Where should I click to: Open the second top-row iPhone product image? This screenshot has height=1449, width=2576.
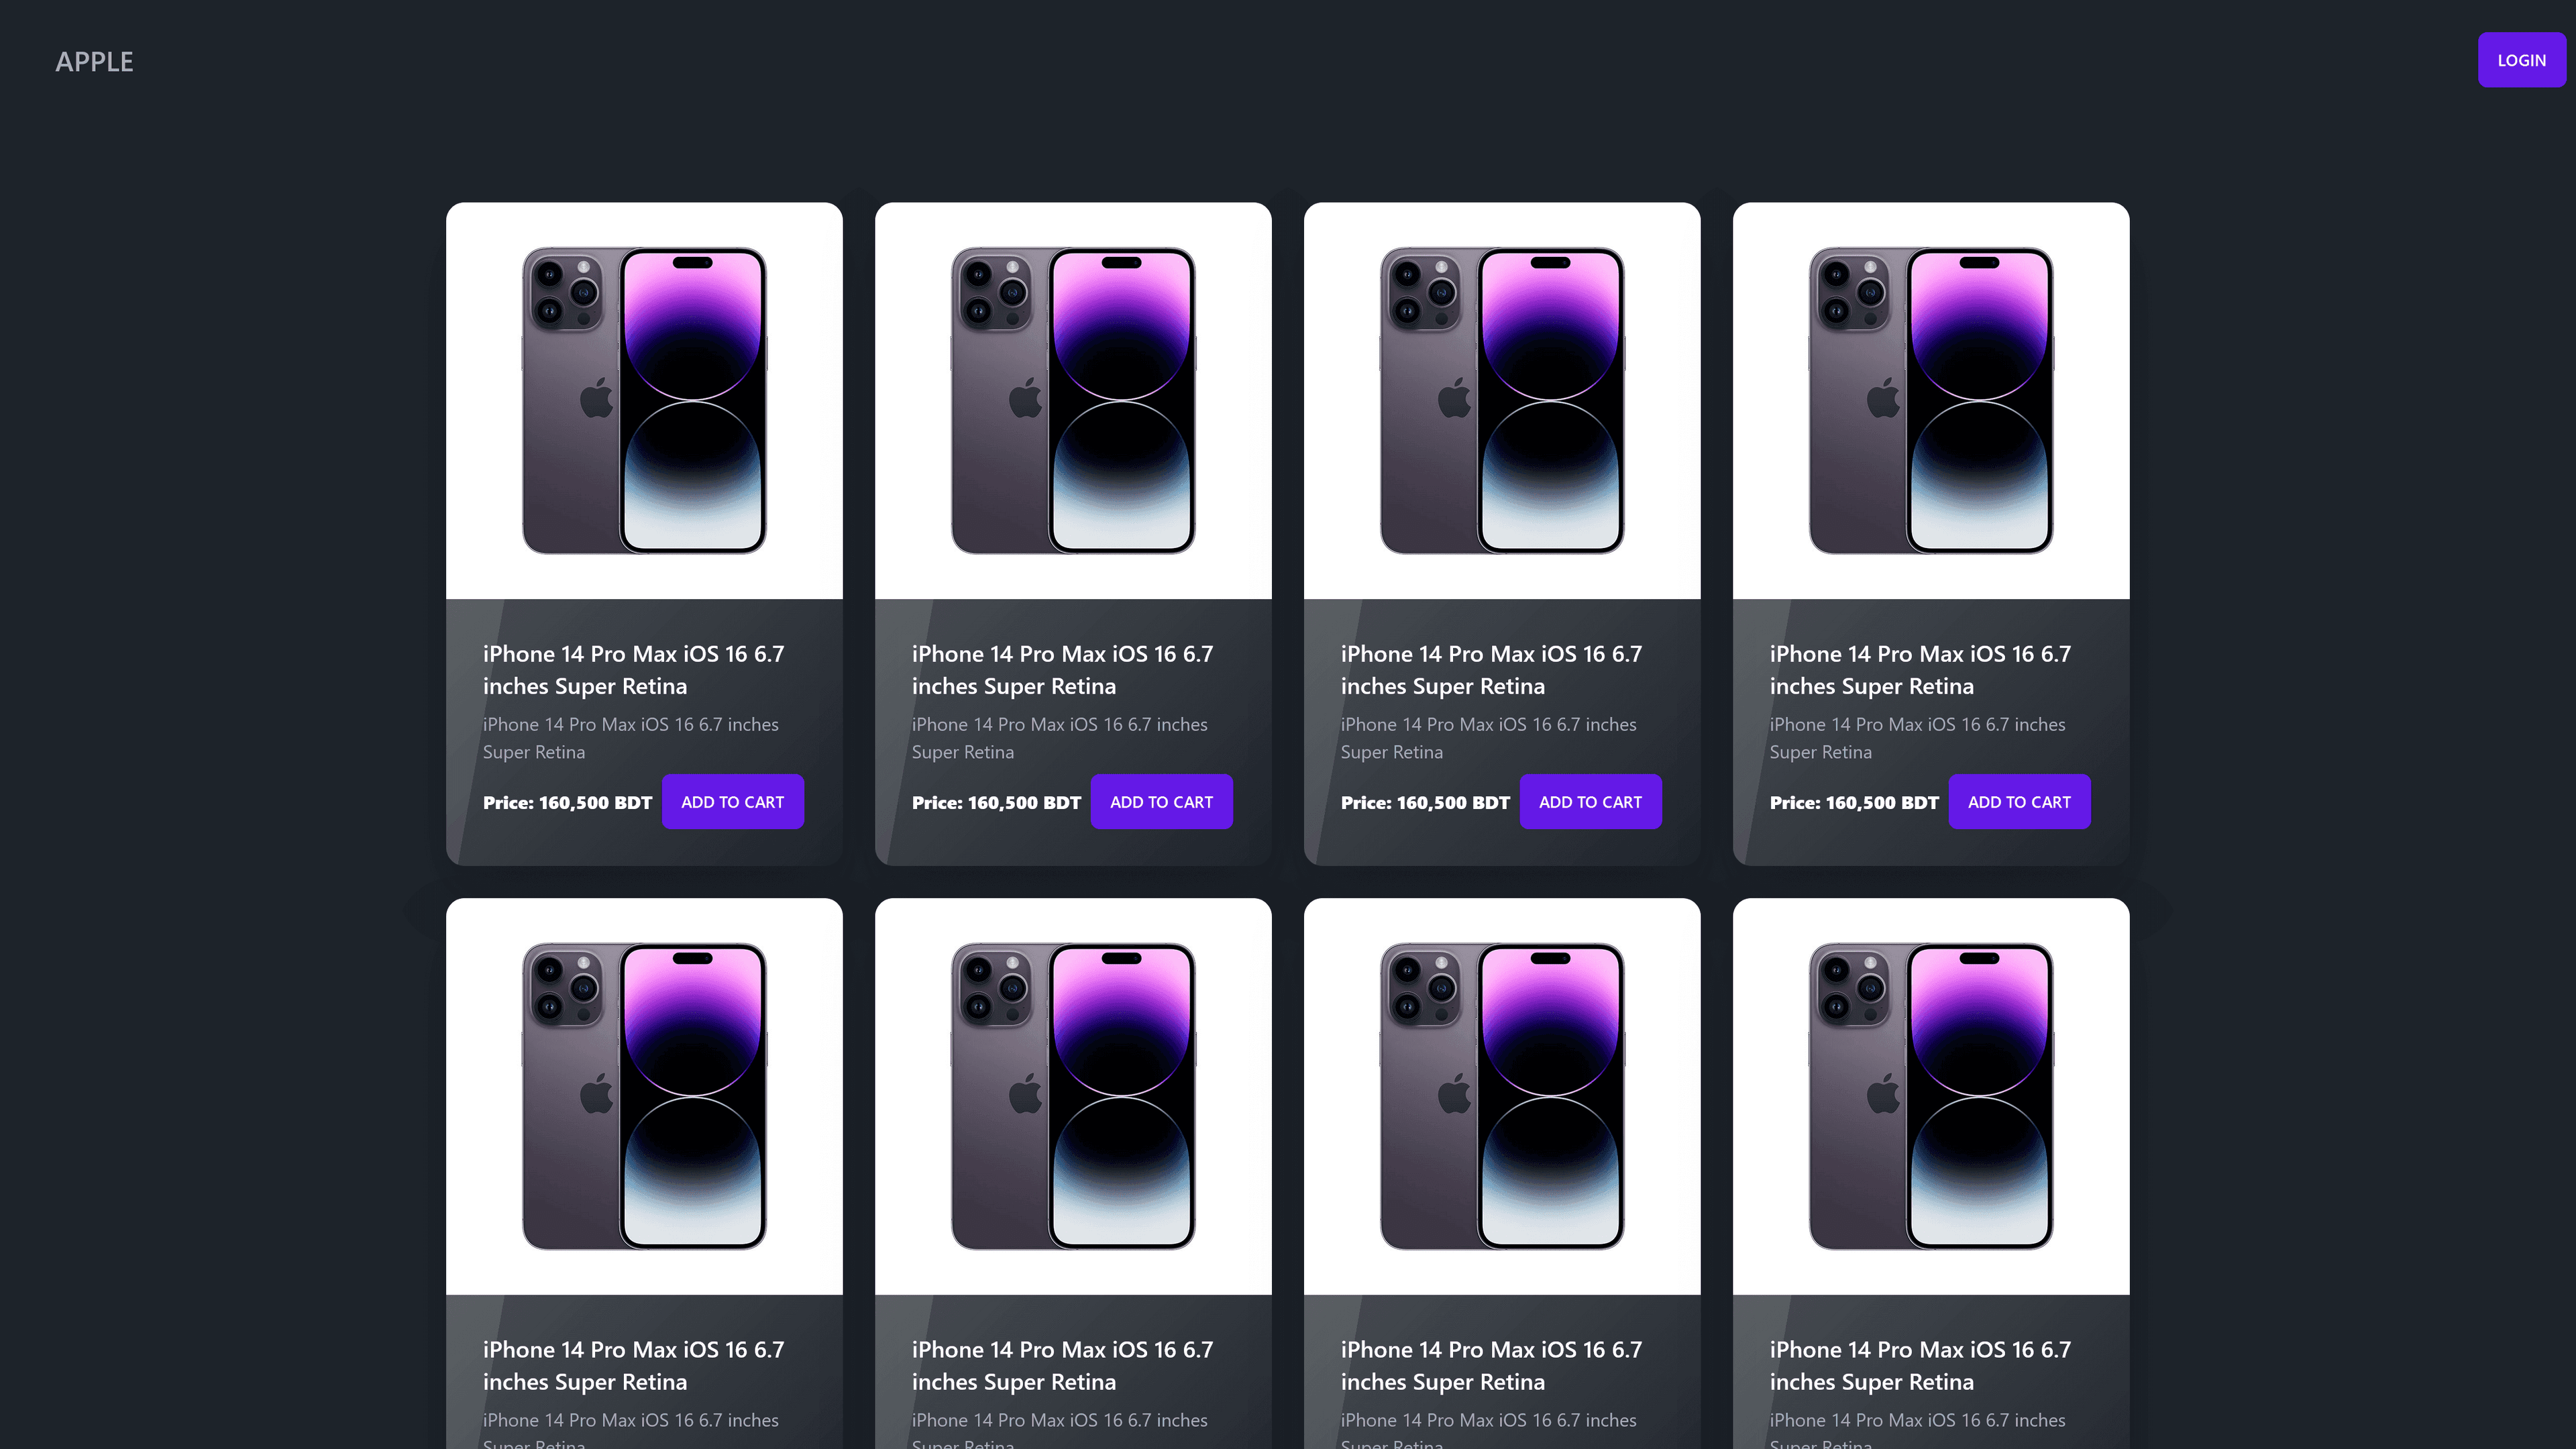(1073, 401)
